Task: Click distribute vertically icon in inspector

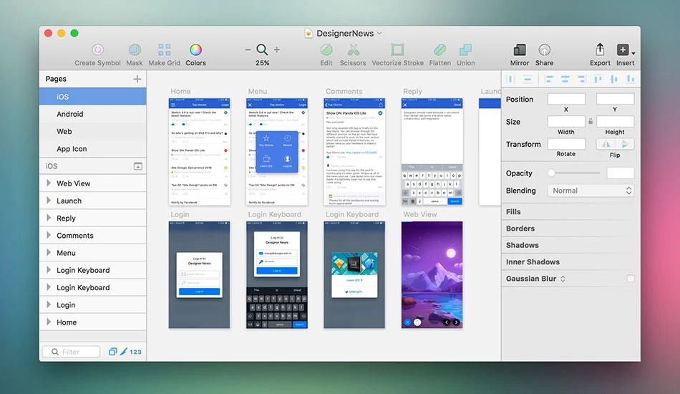Action: pyautogui.click(x=528, y=79)
